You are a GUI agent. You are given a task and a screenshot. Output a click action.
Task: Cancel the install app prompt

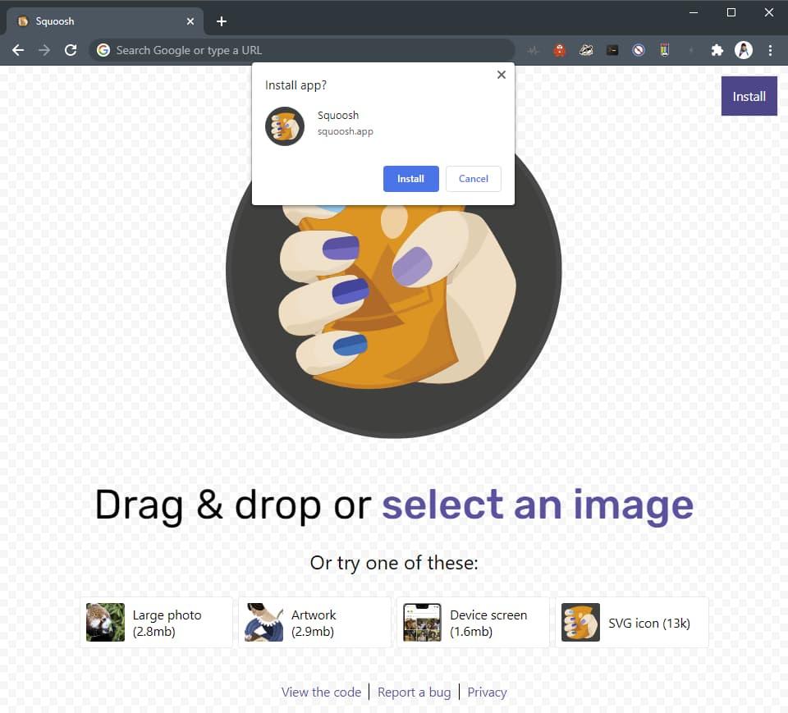point(473,179)
